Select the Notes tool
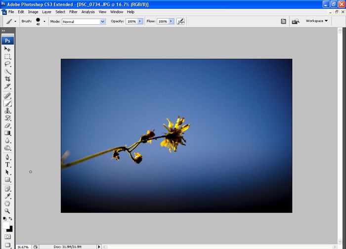 pyautogui.click(x=7, y=189)
